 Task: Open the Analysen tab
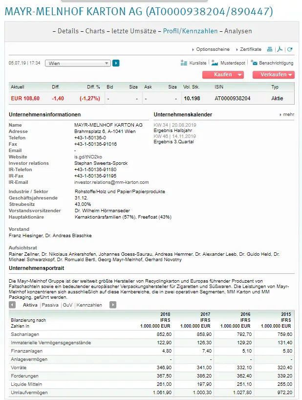[x=238, y=31]
